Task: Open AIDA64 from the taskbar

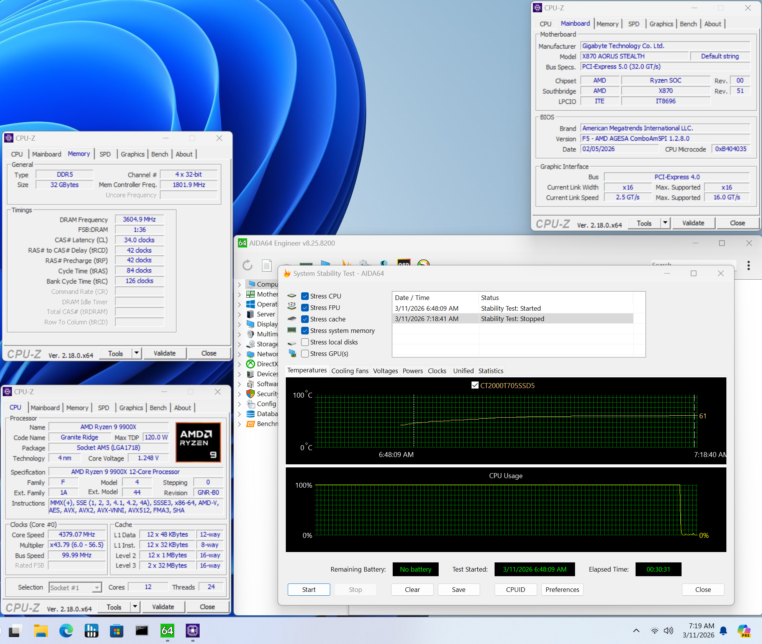Action: coord(167,631)
